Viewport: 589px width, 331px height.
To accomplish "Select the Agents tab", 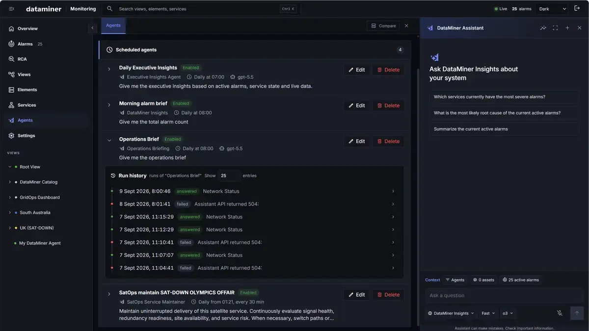I will pos(113,25).
